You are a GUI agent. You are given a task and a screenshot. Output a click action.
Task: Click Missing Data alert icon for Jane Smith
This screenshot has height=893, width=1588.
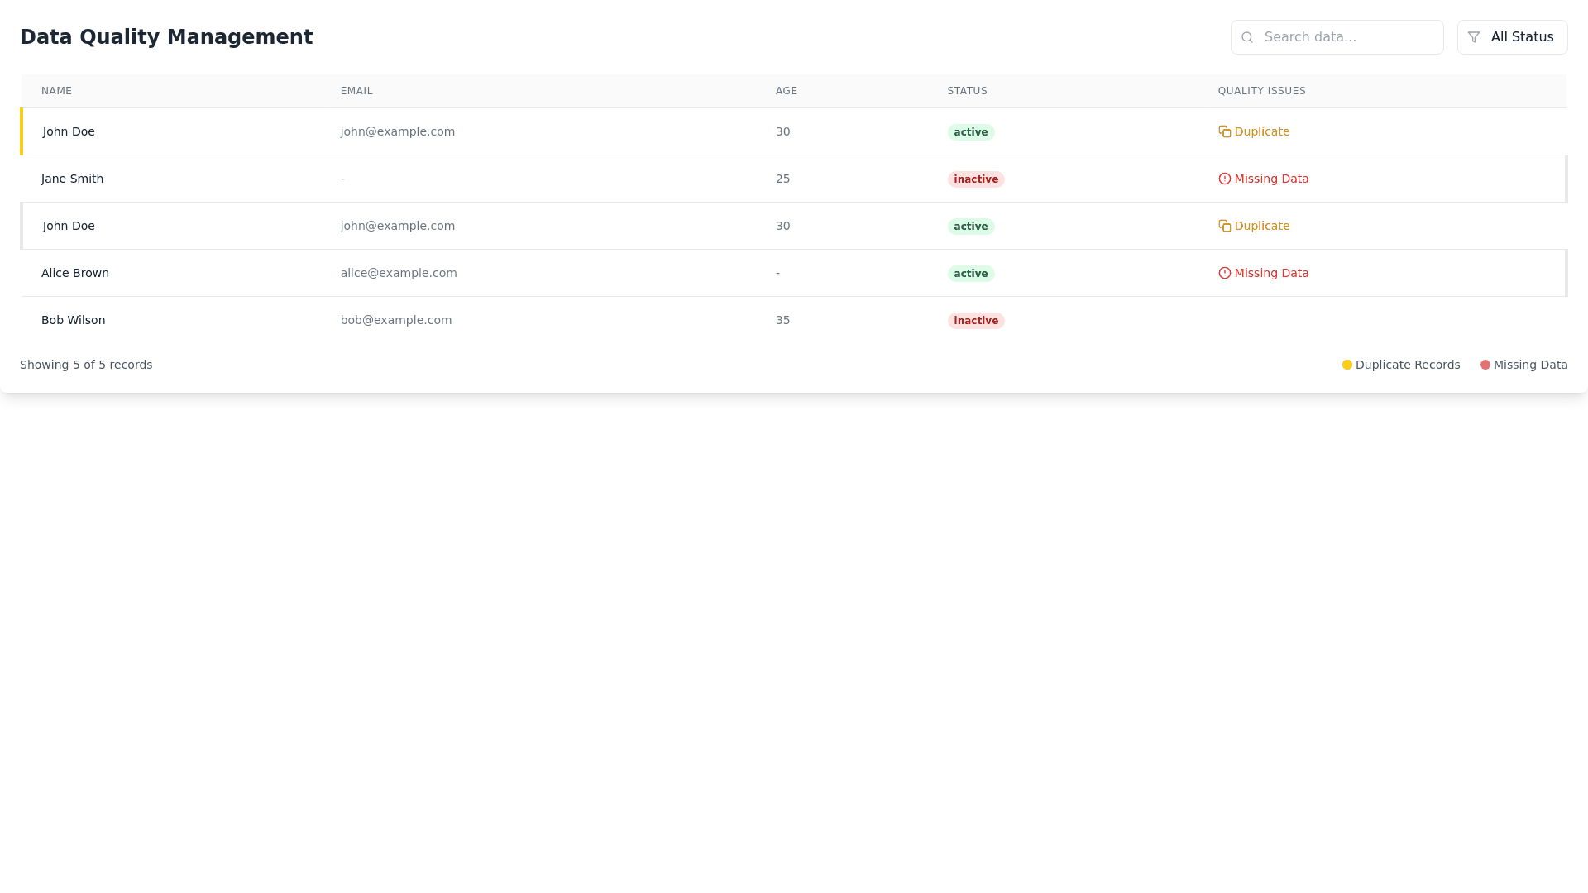click(1225, 179)
